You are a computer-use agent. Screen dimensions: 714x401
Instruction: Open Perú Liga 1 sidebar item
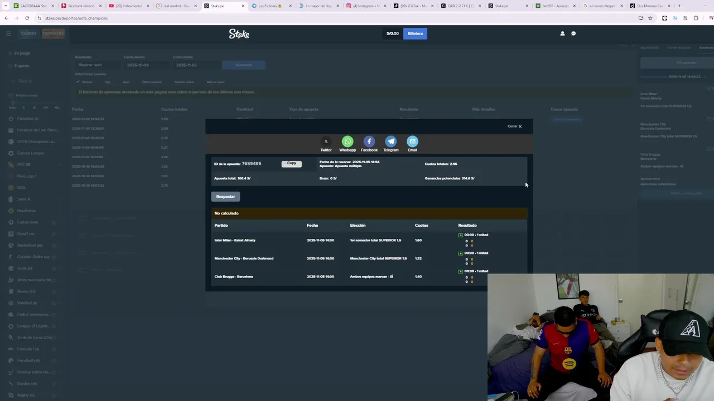[x=26, y=176]
